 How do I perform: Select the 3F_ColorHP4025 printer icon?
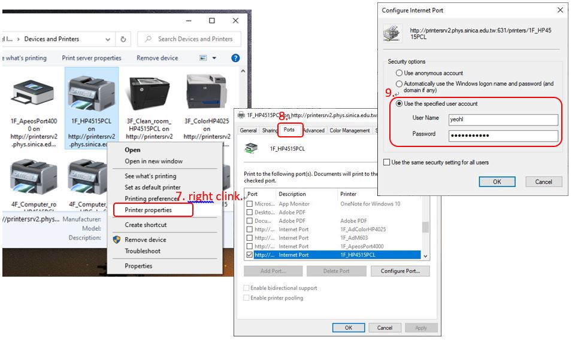[206, 93]
